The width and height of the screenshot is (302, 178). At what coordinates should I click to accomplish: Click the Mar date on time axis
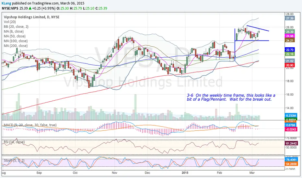coord(252,173)
